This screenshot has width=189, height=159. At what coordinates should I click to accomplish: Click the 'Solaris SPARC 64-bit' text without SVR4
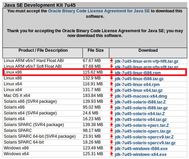24,142
